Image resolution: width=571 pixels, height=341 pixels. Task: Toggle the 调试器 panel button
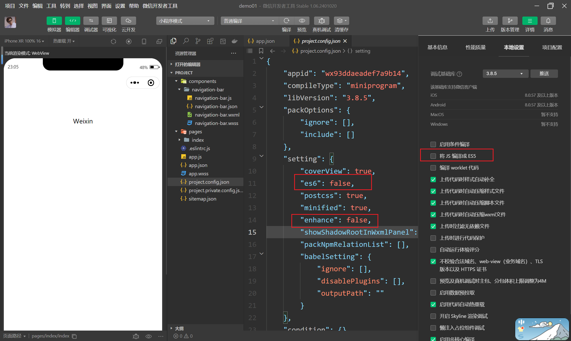(x=91, y=21)
